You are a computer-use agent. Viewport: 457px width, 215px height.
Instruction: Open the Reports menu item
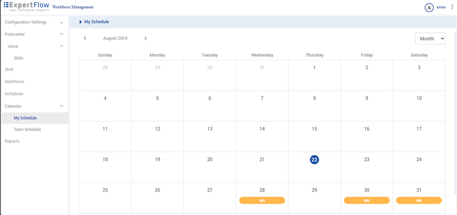(12, 141)
